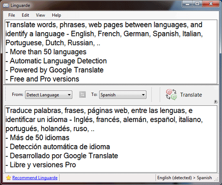Open the toolbar options overflow arrow
The width and height of the screenshot is (222, 185).
pos(216,101)
